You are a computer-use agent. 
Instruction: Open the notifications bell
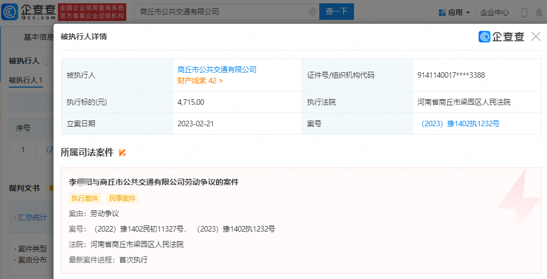click(x=539, y=12)
